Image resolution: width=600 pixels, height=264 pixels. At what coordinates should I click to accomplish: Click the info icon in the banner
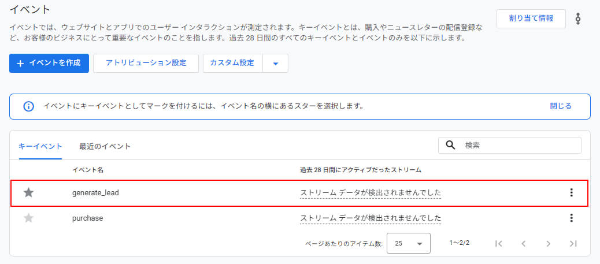[28, 106]
